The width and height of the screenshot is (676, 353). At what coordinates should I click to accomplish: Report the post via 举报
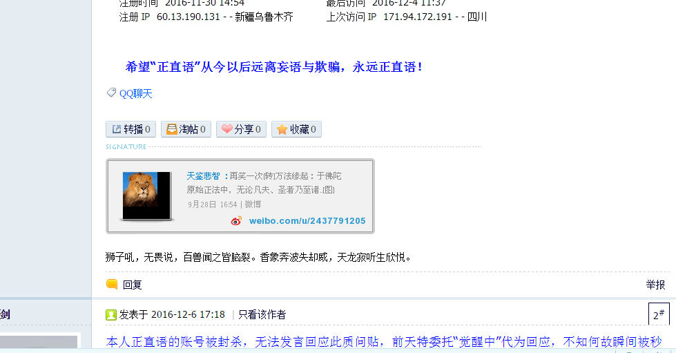coord(655,285)
